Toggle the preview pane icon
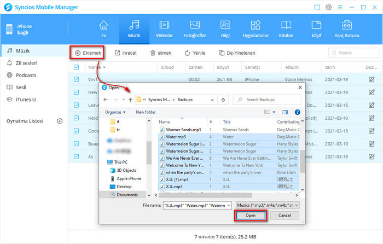This screenshot has height=244, width=383. click(x=285, y=112)
